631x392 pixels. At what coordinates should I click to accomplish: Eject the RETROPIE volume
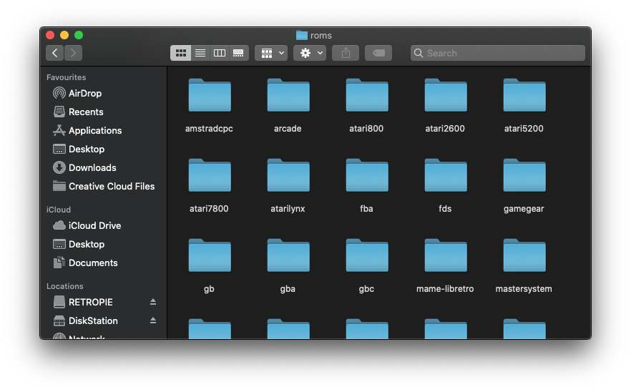click(x=153, y=302)
